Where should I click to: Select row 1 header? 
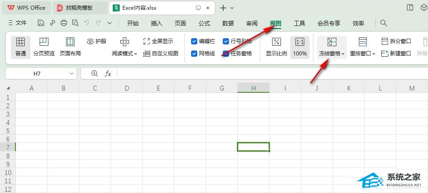tap(7, 97)
